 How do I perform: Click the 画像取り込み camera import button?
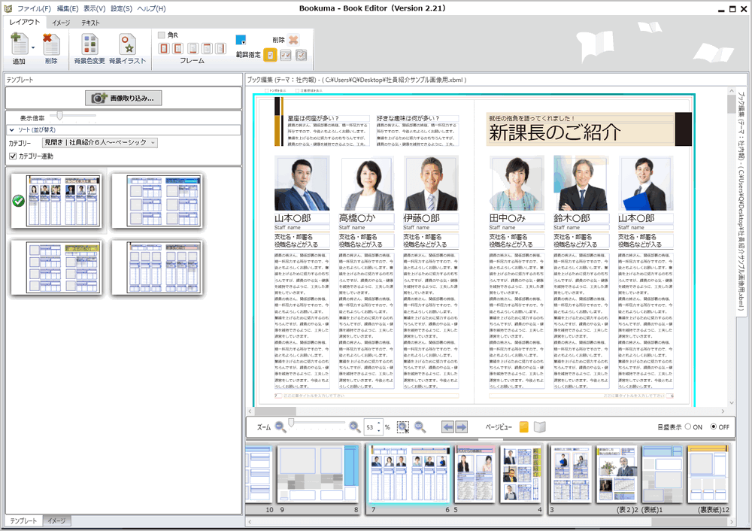tap(123, 98)
